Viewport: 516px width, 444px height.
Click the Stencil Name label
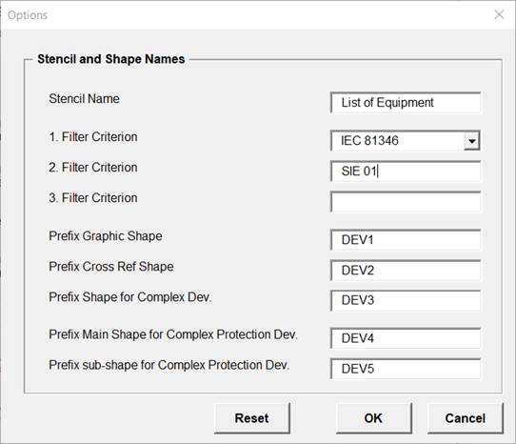tap(84, 99)
